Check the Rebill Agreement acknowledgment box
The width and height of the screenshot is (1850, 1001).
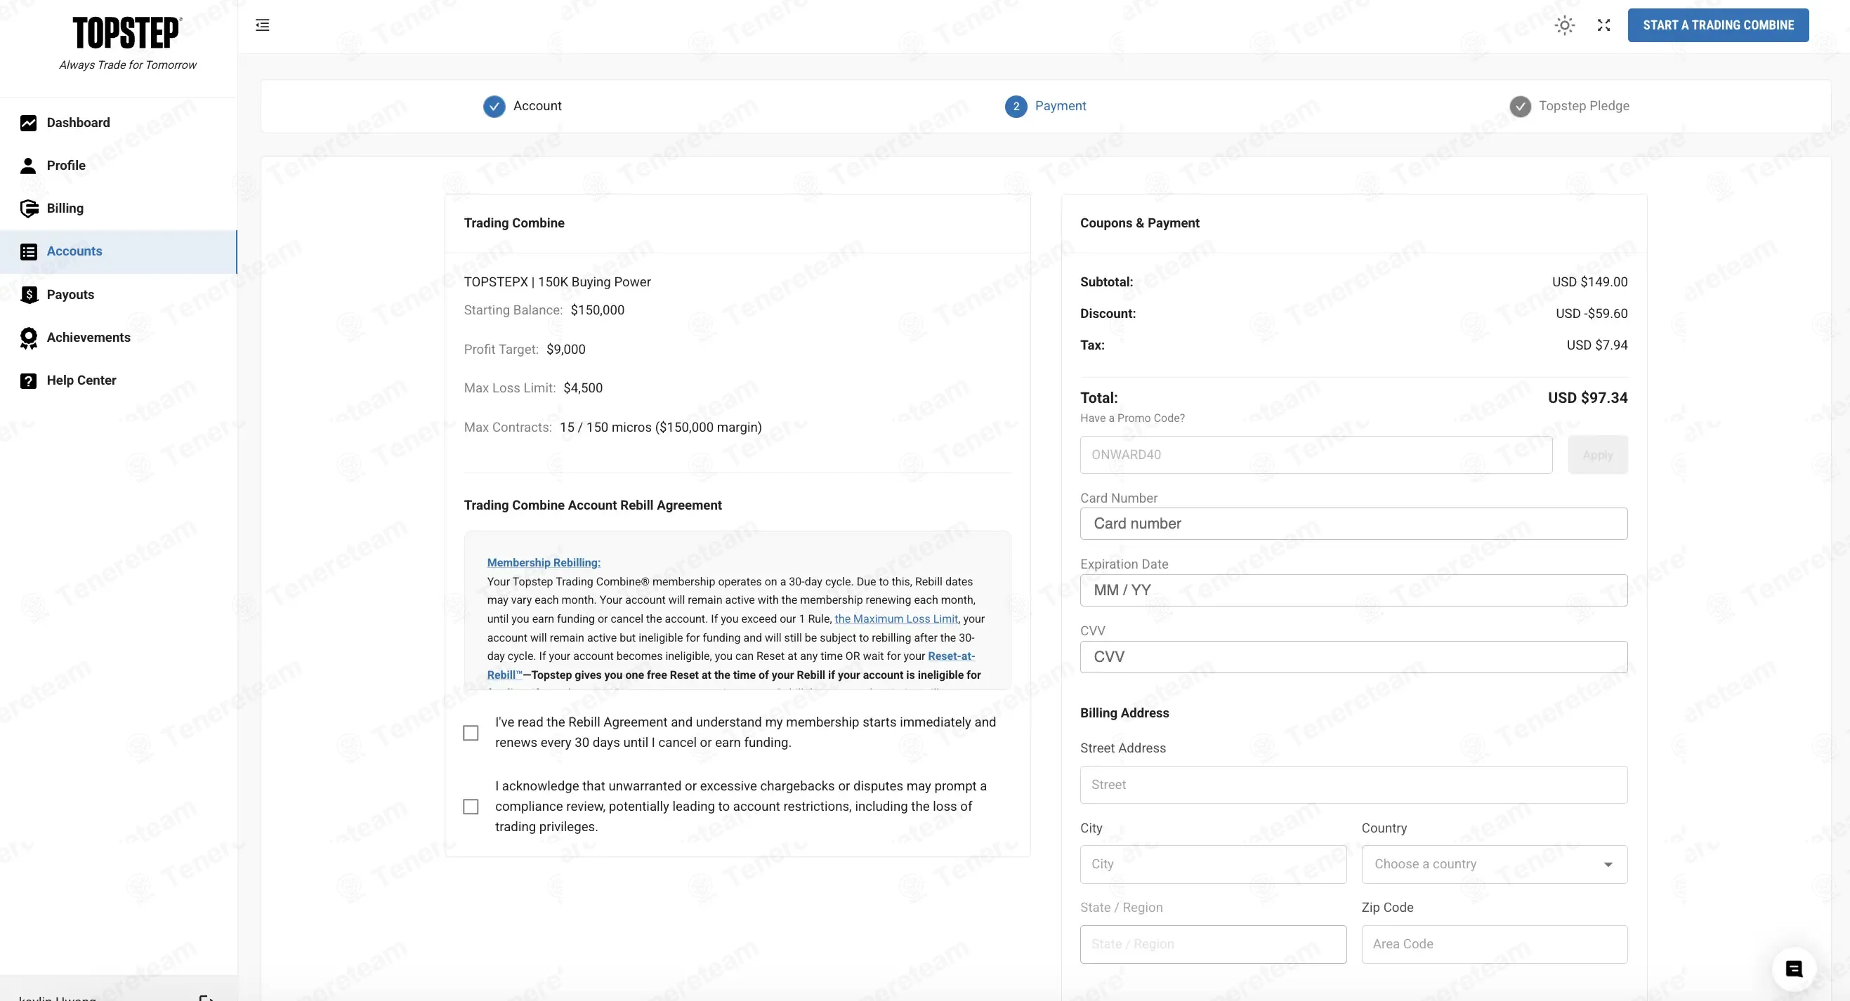(x=471, y=733)
